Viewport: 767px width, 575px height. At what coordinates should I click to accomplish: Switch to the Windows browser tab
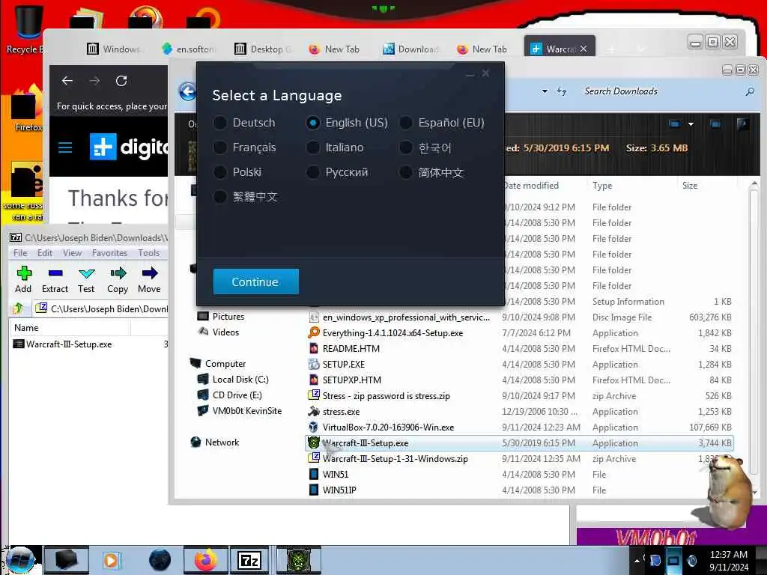click(114, 49)
